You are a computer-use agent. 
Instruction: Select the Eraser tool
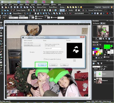pyautogui.click(x=1, y=52)
